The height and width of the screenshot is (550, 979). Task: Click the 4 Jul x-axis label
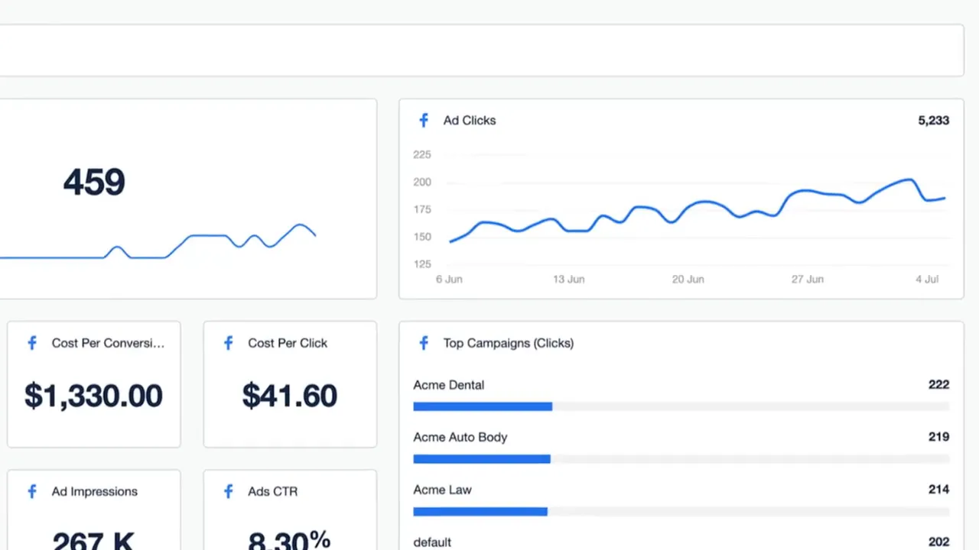(x=927, y=280)
